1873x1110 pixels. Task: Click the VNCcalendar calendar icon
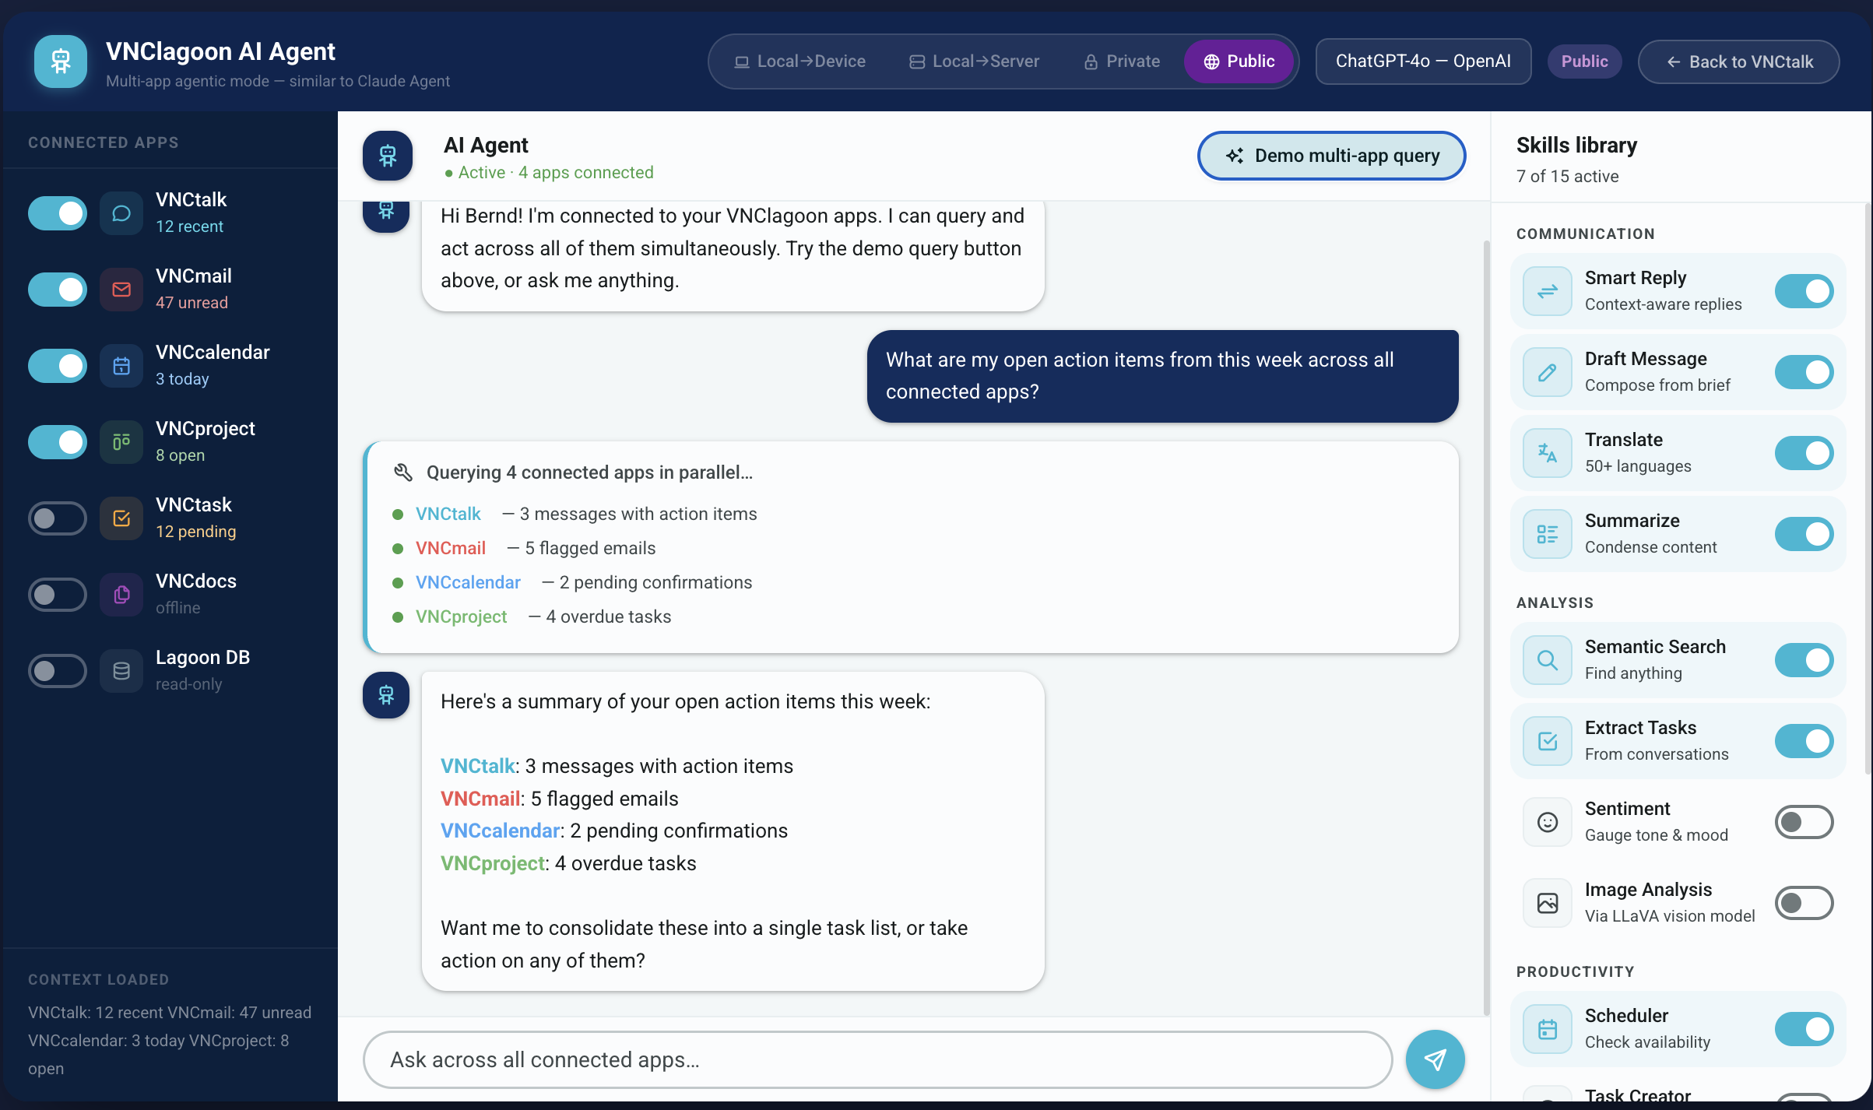pos(121,366)
